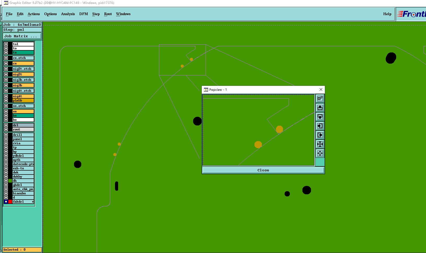Zoom in Popview with inward arrows icon
Viewport: 426px width, 253px height.
320,144
